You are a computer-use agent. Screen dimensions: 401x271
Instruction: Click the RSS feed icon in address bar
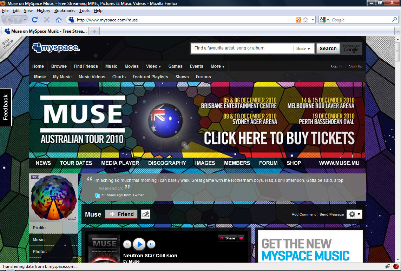[298, 20]
